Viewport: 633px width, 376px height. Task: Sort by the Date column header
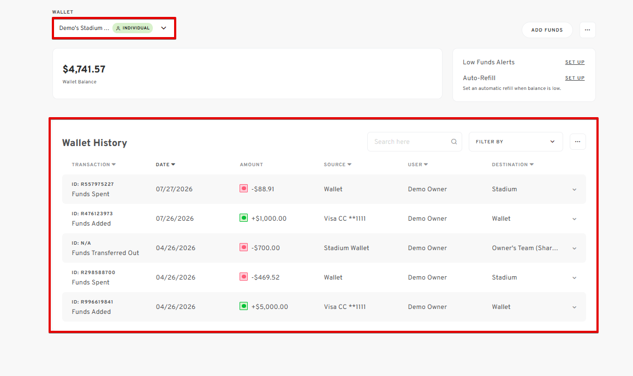click(x=165, y=165)
